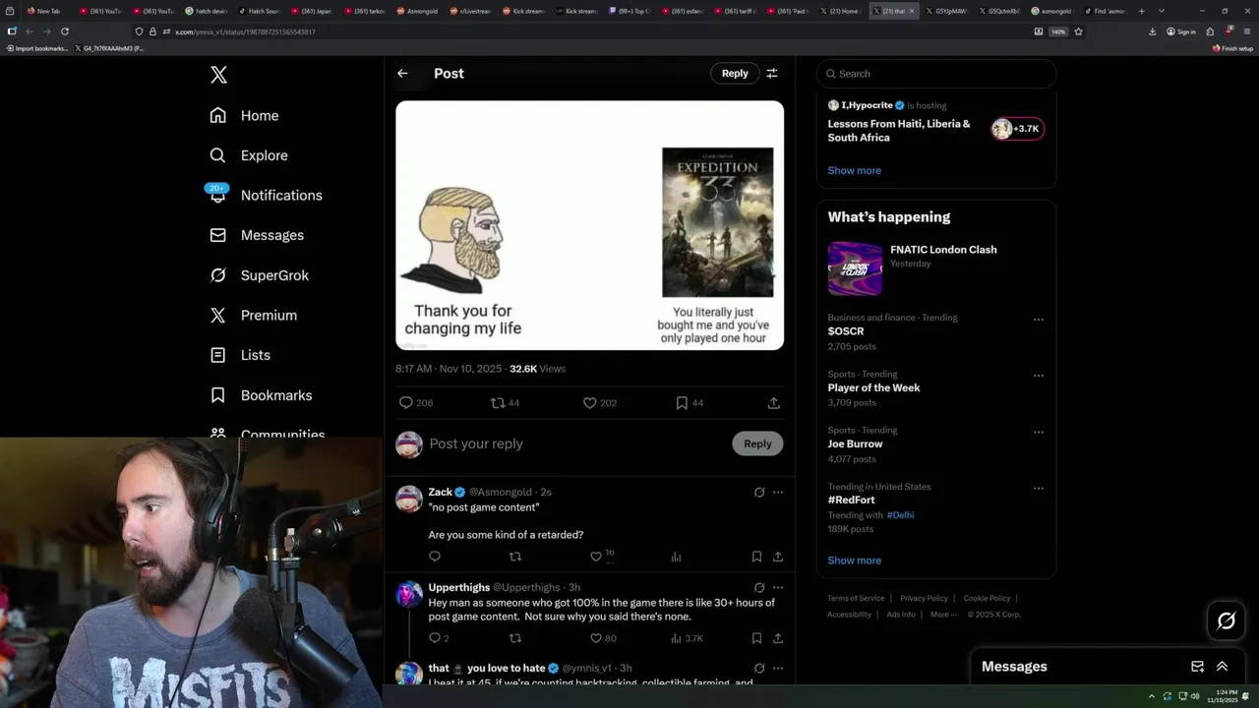The height and width of the screenshot is (708, 1259).
Task: View analytics icon on Zack's reply
Action: (677, 557)
